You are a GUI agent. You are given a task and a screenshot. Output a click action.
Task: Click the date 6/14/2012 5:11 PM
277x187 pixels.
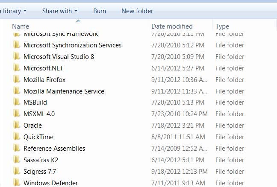point(178,160)
